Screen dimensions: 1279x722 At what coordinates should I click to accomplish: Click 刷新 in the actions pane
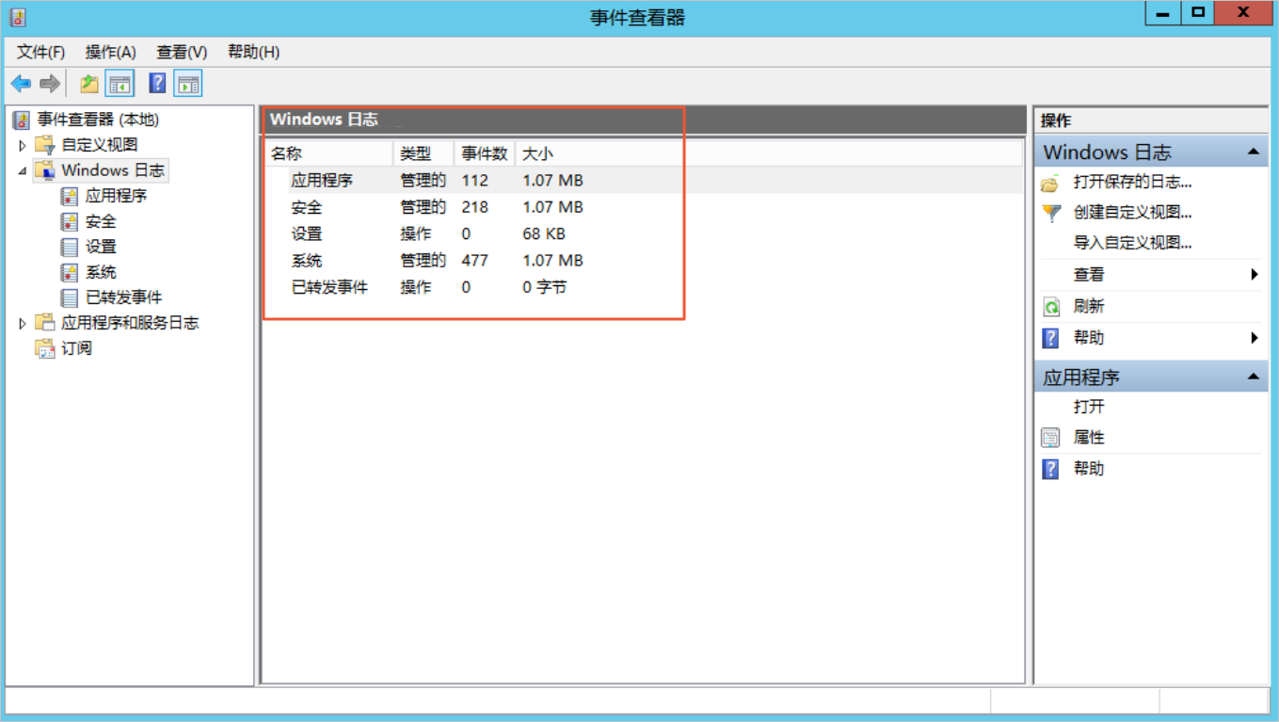(x=1089, y=306)
